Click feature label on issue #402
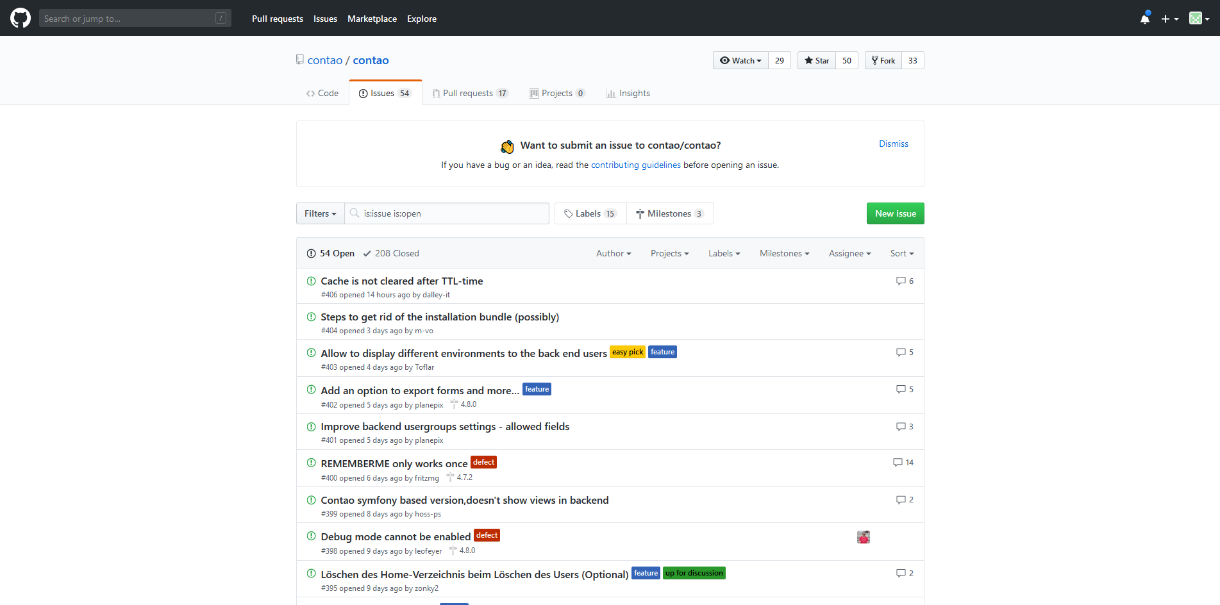 [x=537, y=389]
